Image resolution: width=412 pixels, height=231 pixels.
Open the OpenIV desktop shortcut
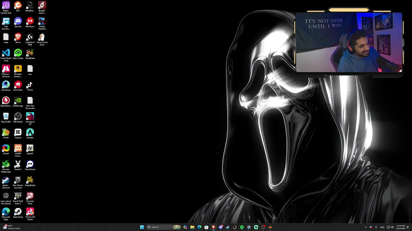click(x=30, y=150)
